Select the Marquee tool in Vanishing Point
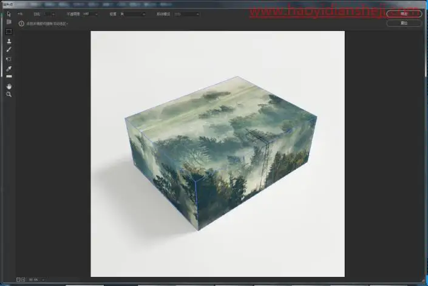 pyautogui.click(x=8, y=32)
